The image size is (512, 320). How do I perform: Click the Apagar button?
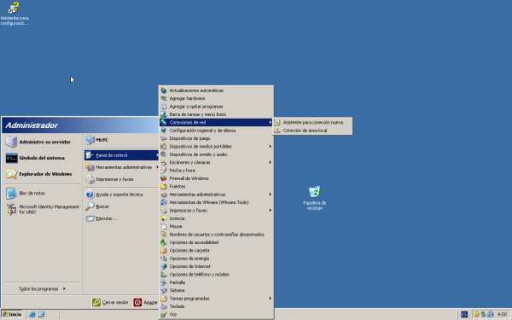click(146, 302)
